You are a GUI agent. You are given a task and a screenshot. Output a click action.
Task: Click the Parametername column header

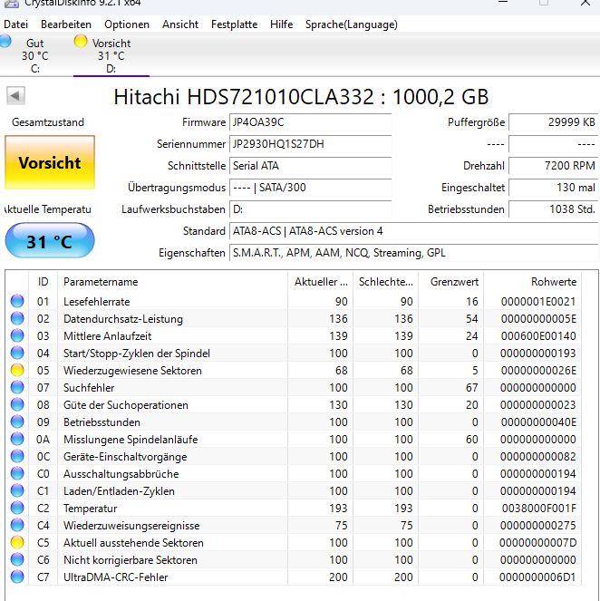coord(172,282)
